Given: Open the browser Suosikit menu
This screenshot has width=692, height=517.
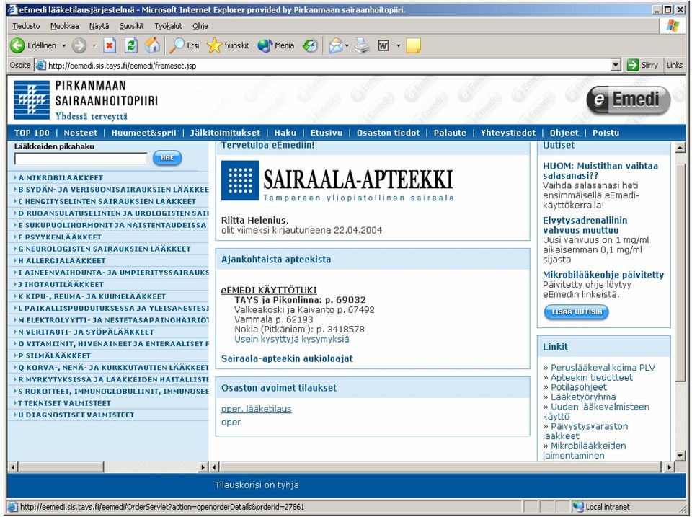Looking at the screenshot, I should [x=131, y=26].
